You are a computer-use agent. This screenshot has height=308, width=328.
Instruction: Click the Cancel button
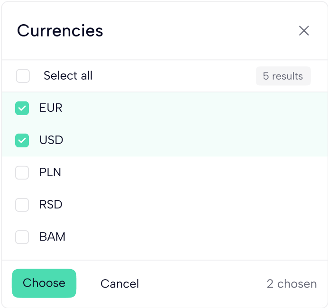[119, 284]
